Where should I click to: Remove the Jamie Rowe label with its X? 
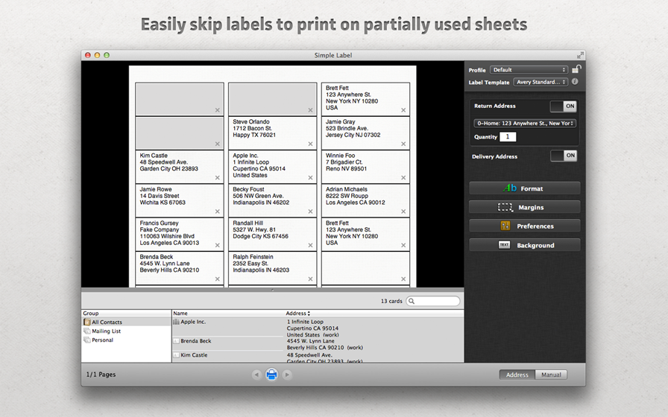[217, 211]
